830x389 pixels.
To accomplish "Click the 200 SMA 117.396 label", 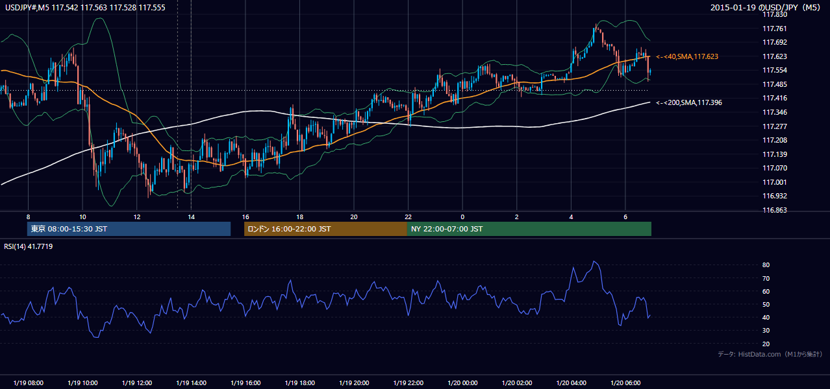I will (x=689, y=102).
